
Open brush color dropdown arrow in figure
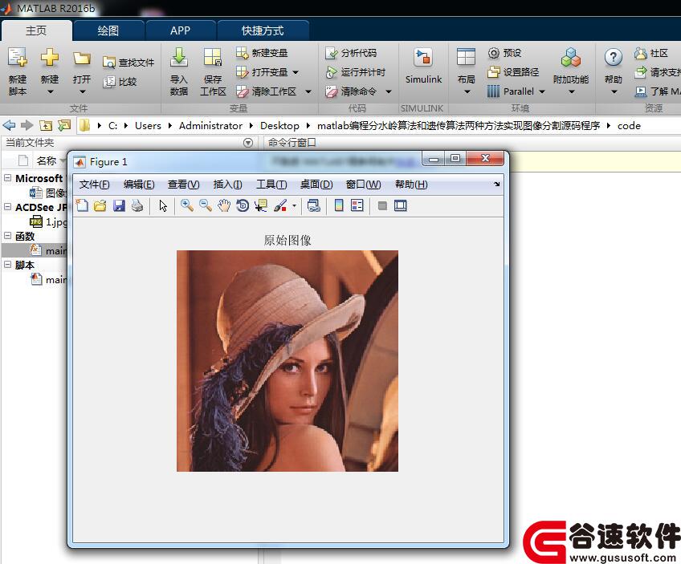pyautogui.click(x=295, y=206)
